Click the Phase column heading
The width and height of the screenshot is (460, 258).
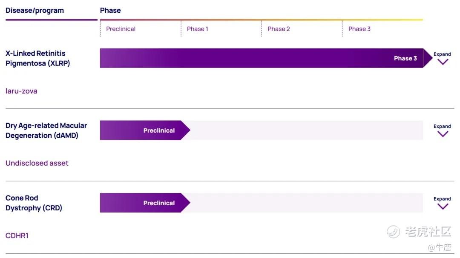pos(110,10)
